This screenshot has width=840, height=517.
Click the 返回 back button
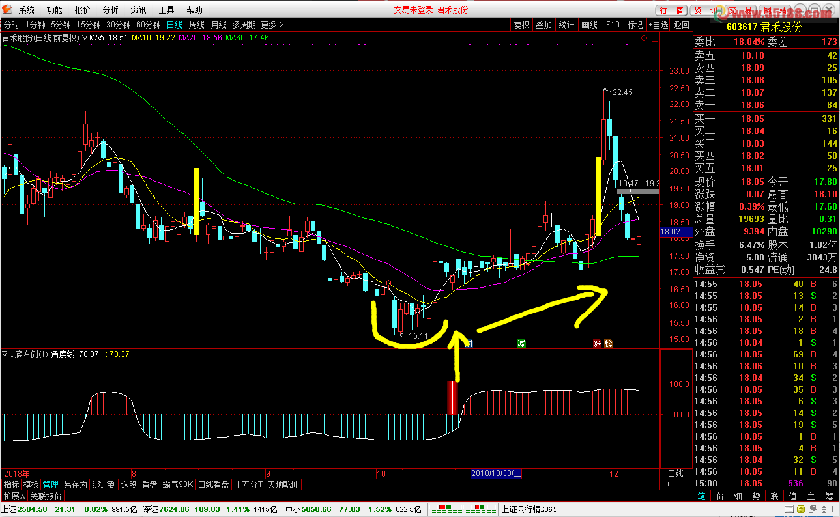(682, 25)
